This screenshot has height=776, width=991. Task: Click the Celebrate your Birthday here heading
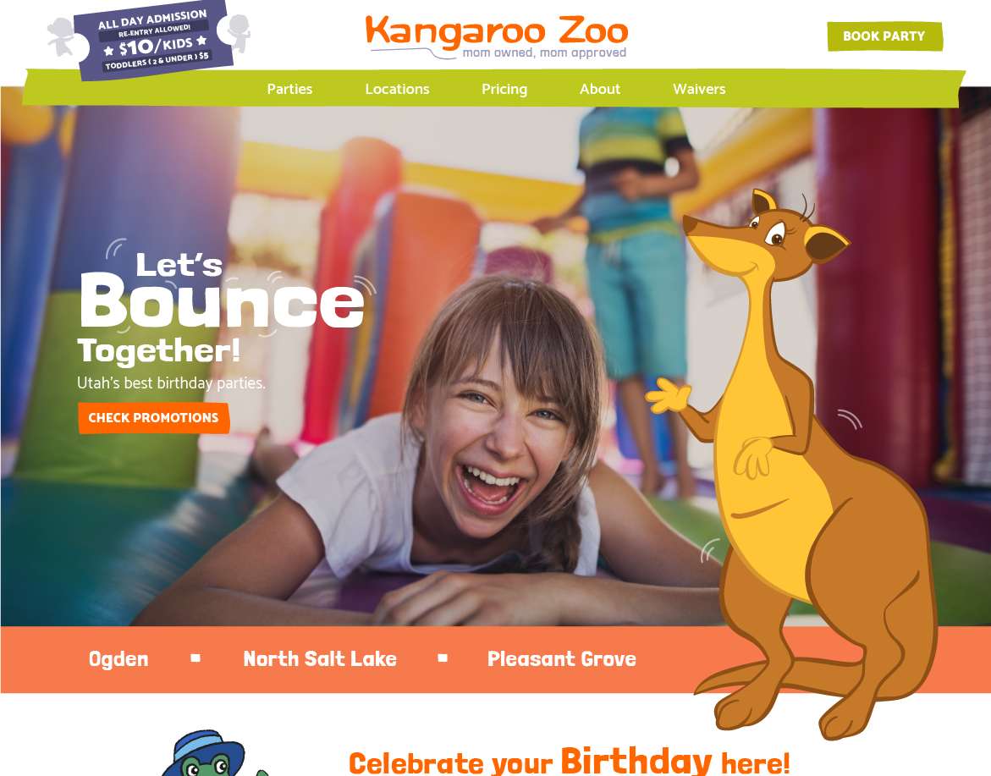569,761
